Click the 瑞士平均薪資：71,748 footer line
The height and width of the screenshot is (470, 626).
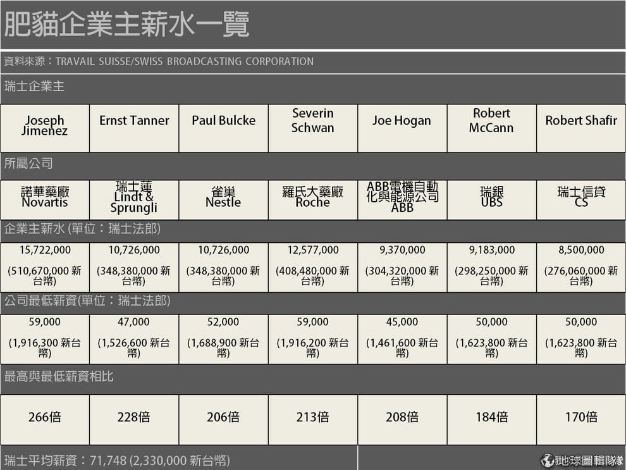pos(117,461)
